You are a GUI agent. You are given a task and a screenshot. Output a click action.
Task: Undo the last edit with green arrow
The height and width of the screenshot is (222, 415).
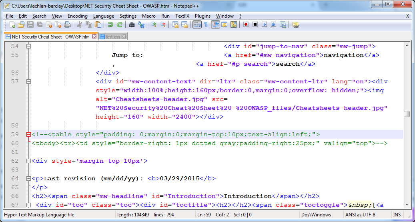pos(110,24)
